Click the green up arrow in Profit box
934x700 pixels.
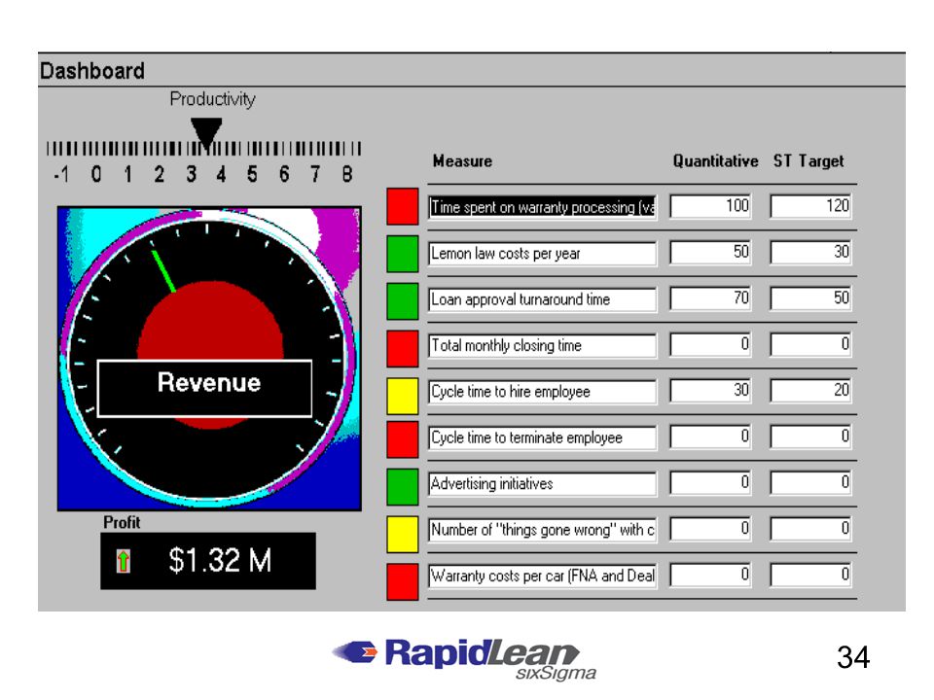[124, 561]
